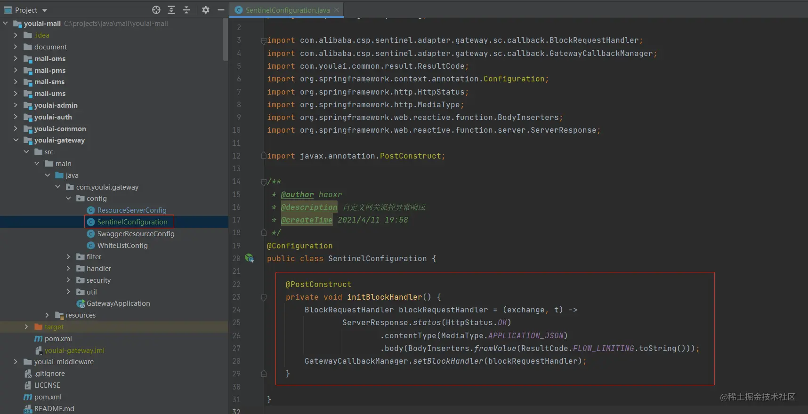
Task: Click GatewayApplication run class icon
Action: (x=81, y=304)
